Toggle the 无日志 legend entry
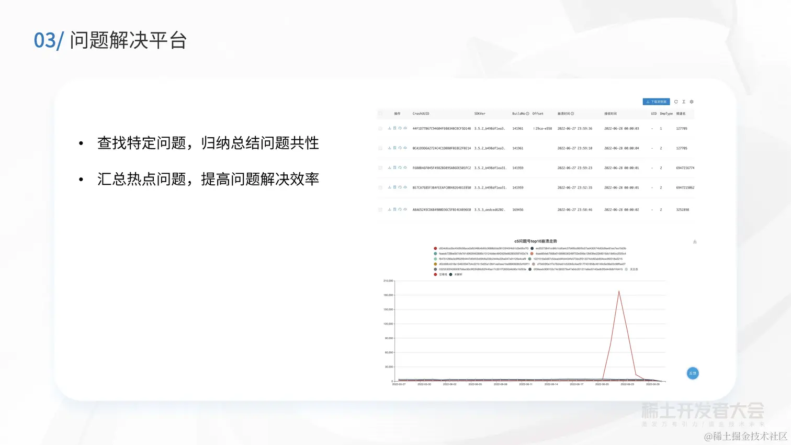The image size is (791, 445). [x=631, y=270]
